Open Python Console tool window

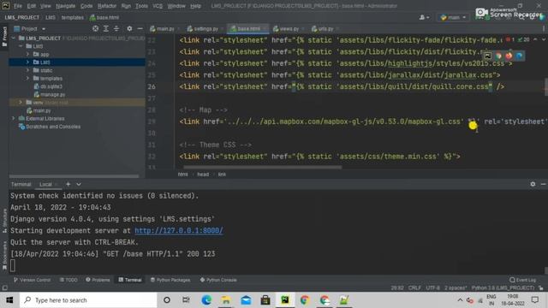pyautogui.click(x=218, y=280)
